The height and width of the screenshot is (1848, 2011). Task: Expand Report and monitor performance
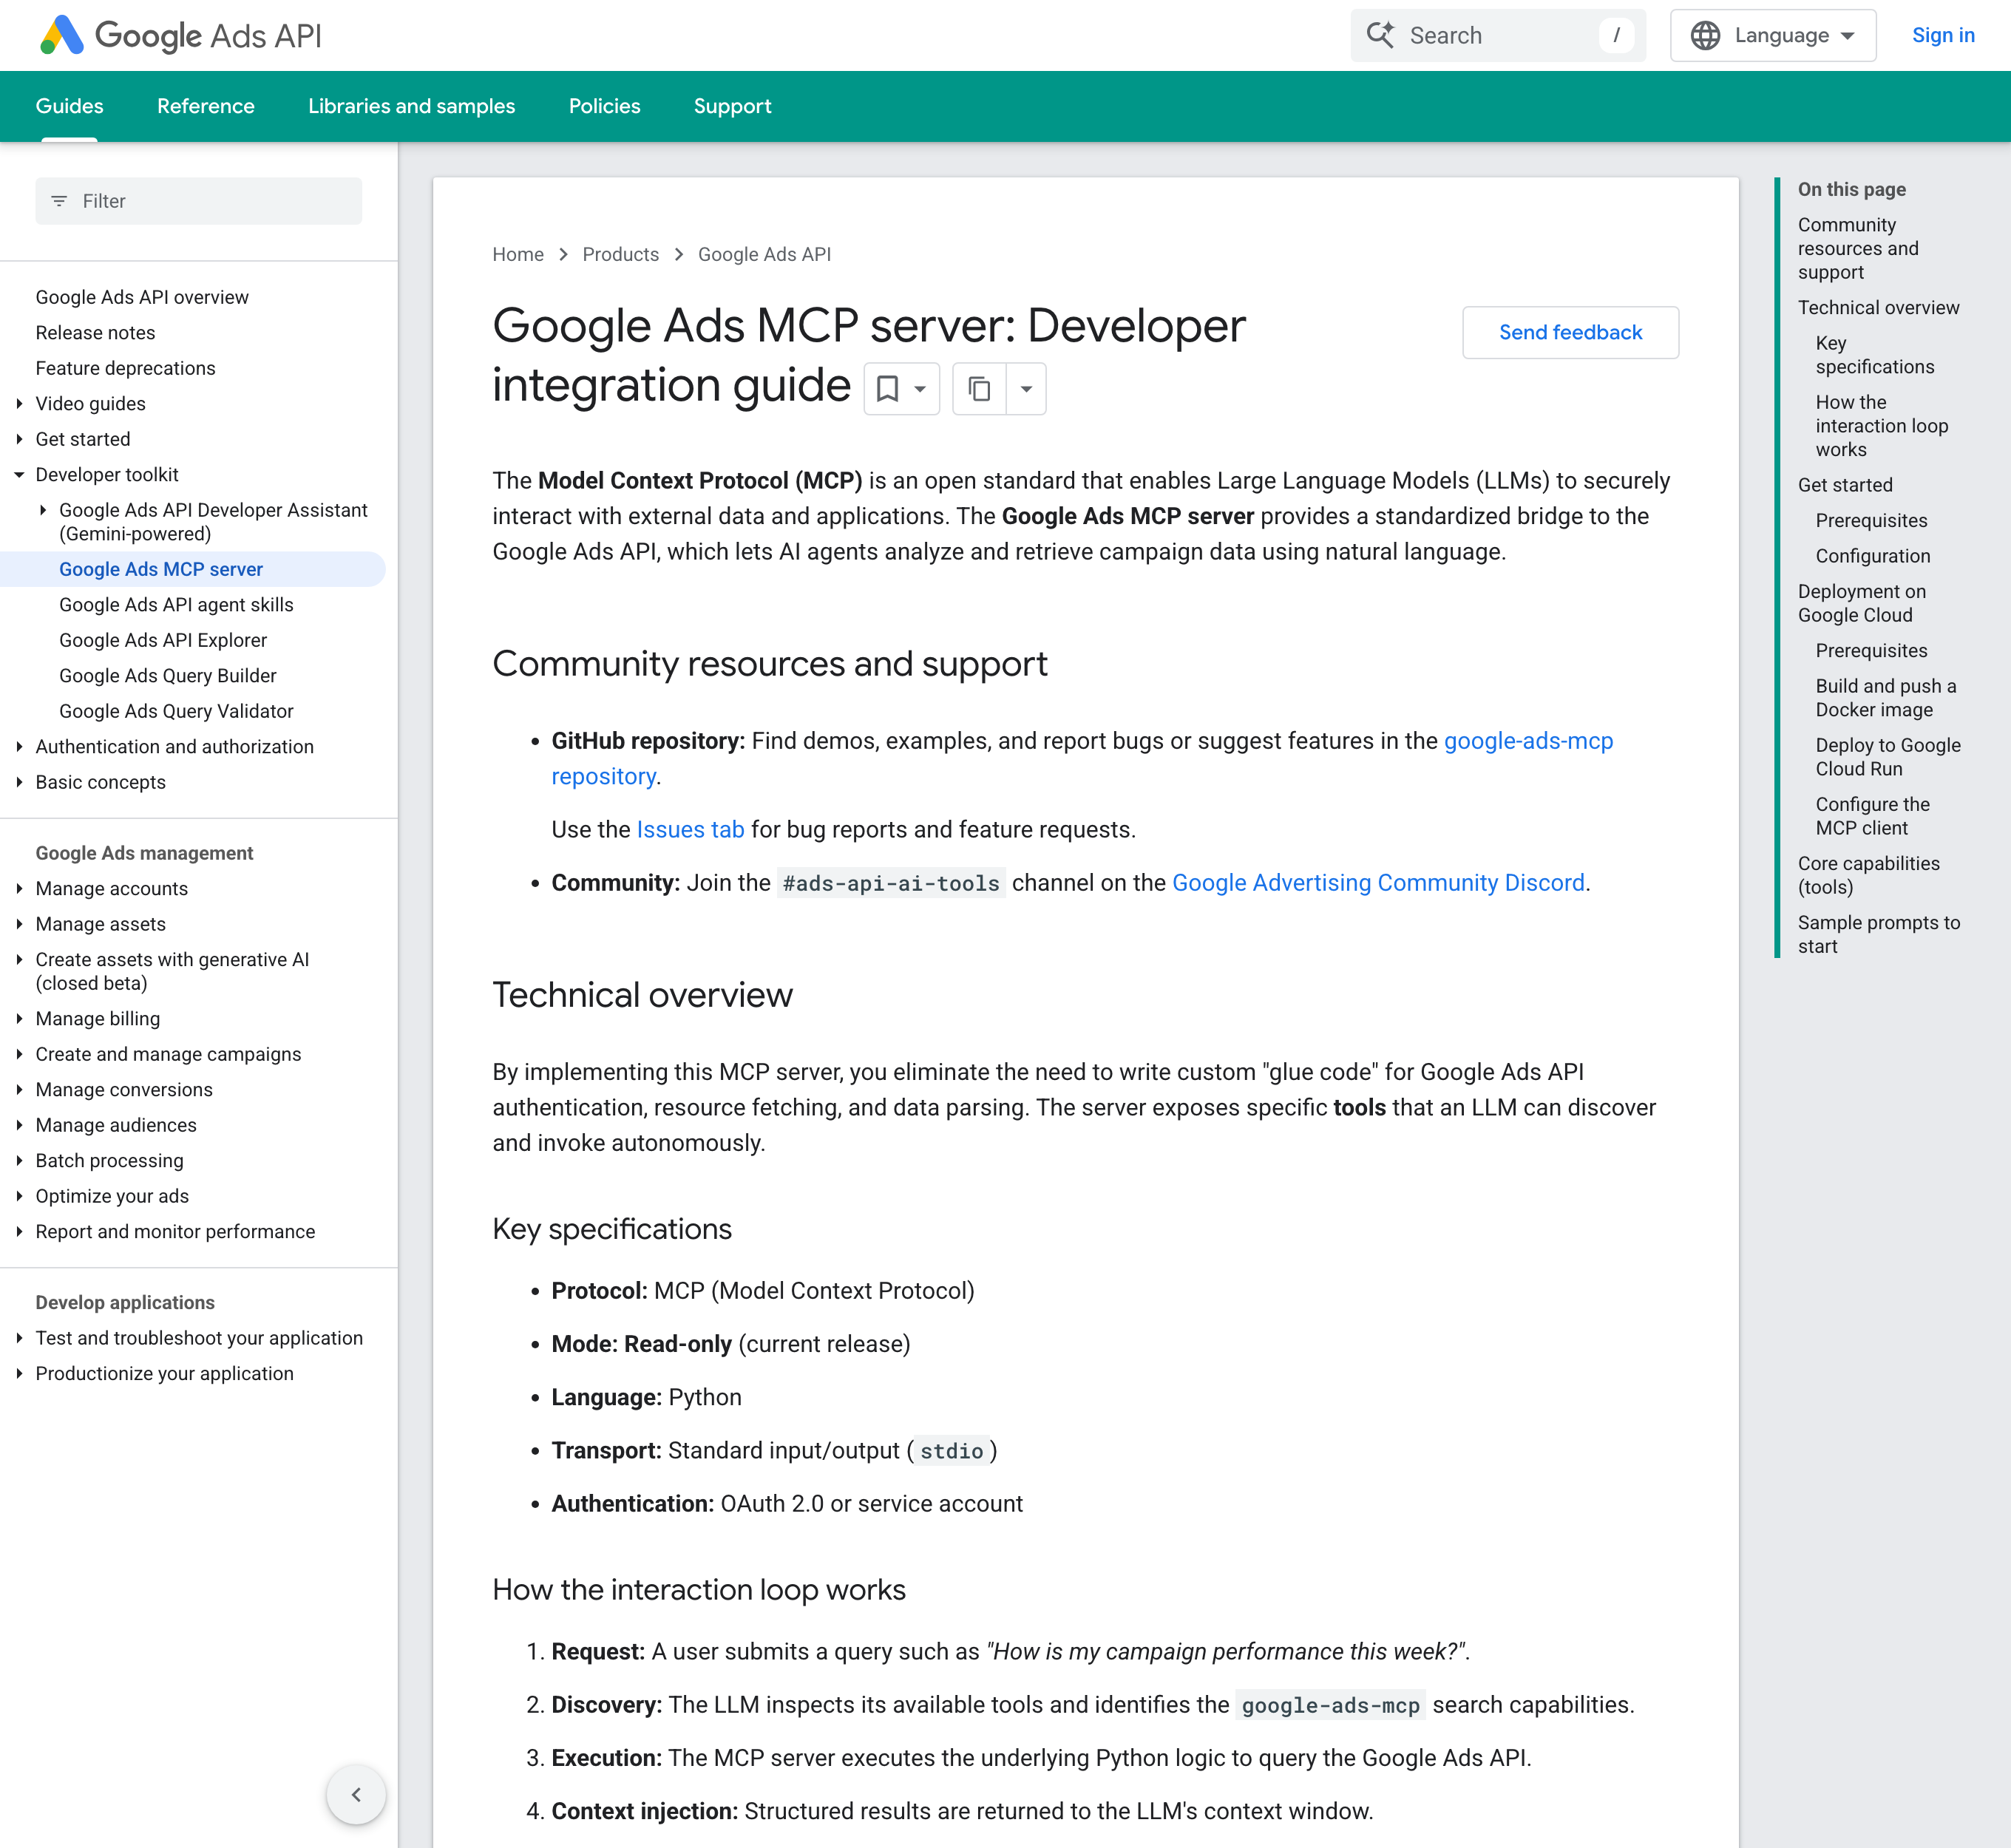pyautogui.click(x=19, y=1232)
